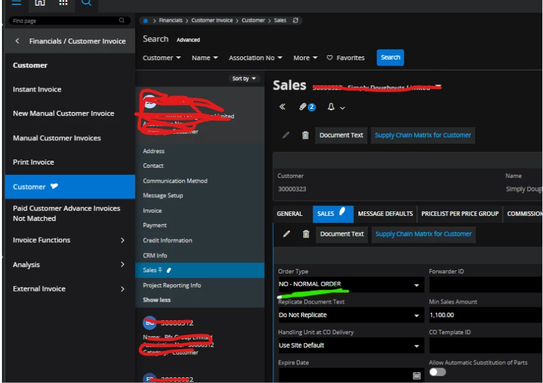Open the Name filter dropdown

(x=205, y=58)
